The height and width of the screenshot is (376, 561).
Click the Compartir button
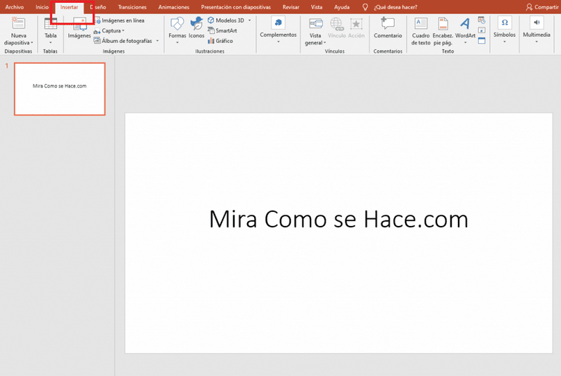coord(542,7)
